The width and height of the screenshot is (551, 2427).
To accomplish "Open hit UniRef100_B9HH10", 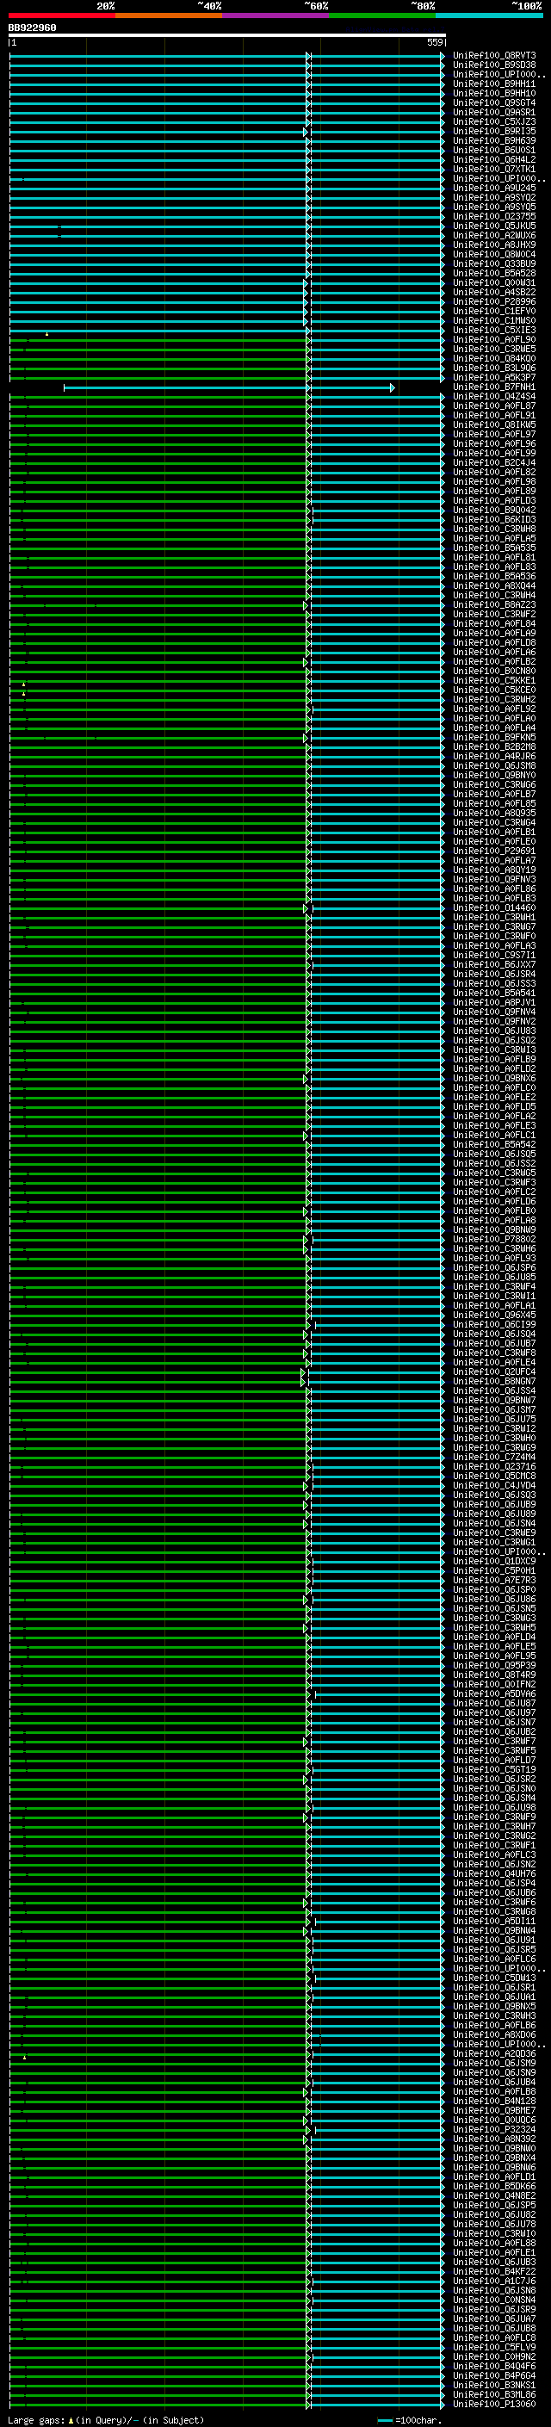I will [x=493, y=93].
